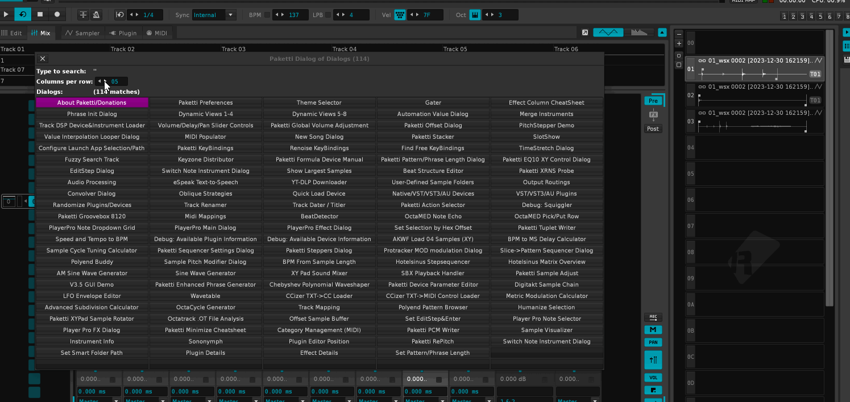This screenshot has width=850, height=402.
Task: Toggle the Pre mixer routing button
Action: 653,101
